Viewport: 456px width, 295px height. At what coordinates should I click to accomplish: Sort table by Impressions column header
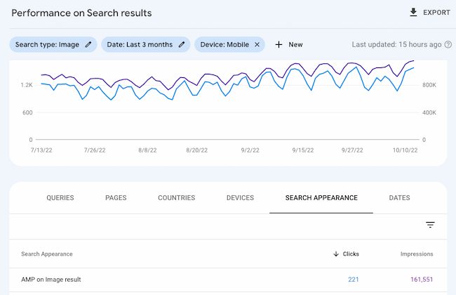[416, 254]
